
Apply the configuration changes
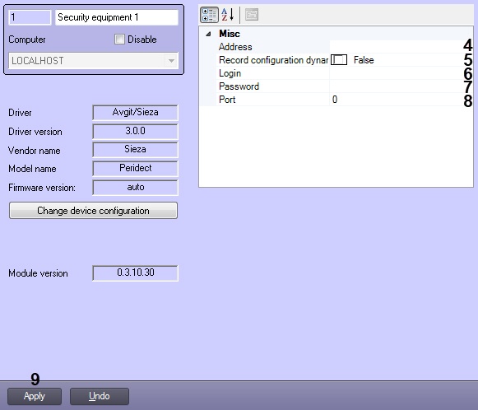[35, 396]
